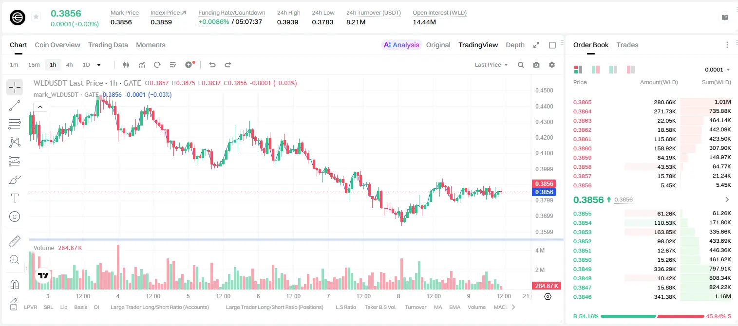Open the Coin Overview tab

click(x=57, y=45)
